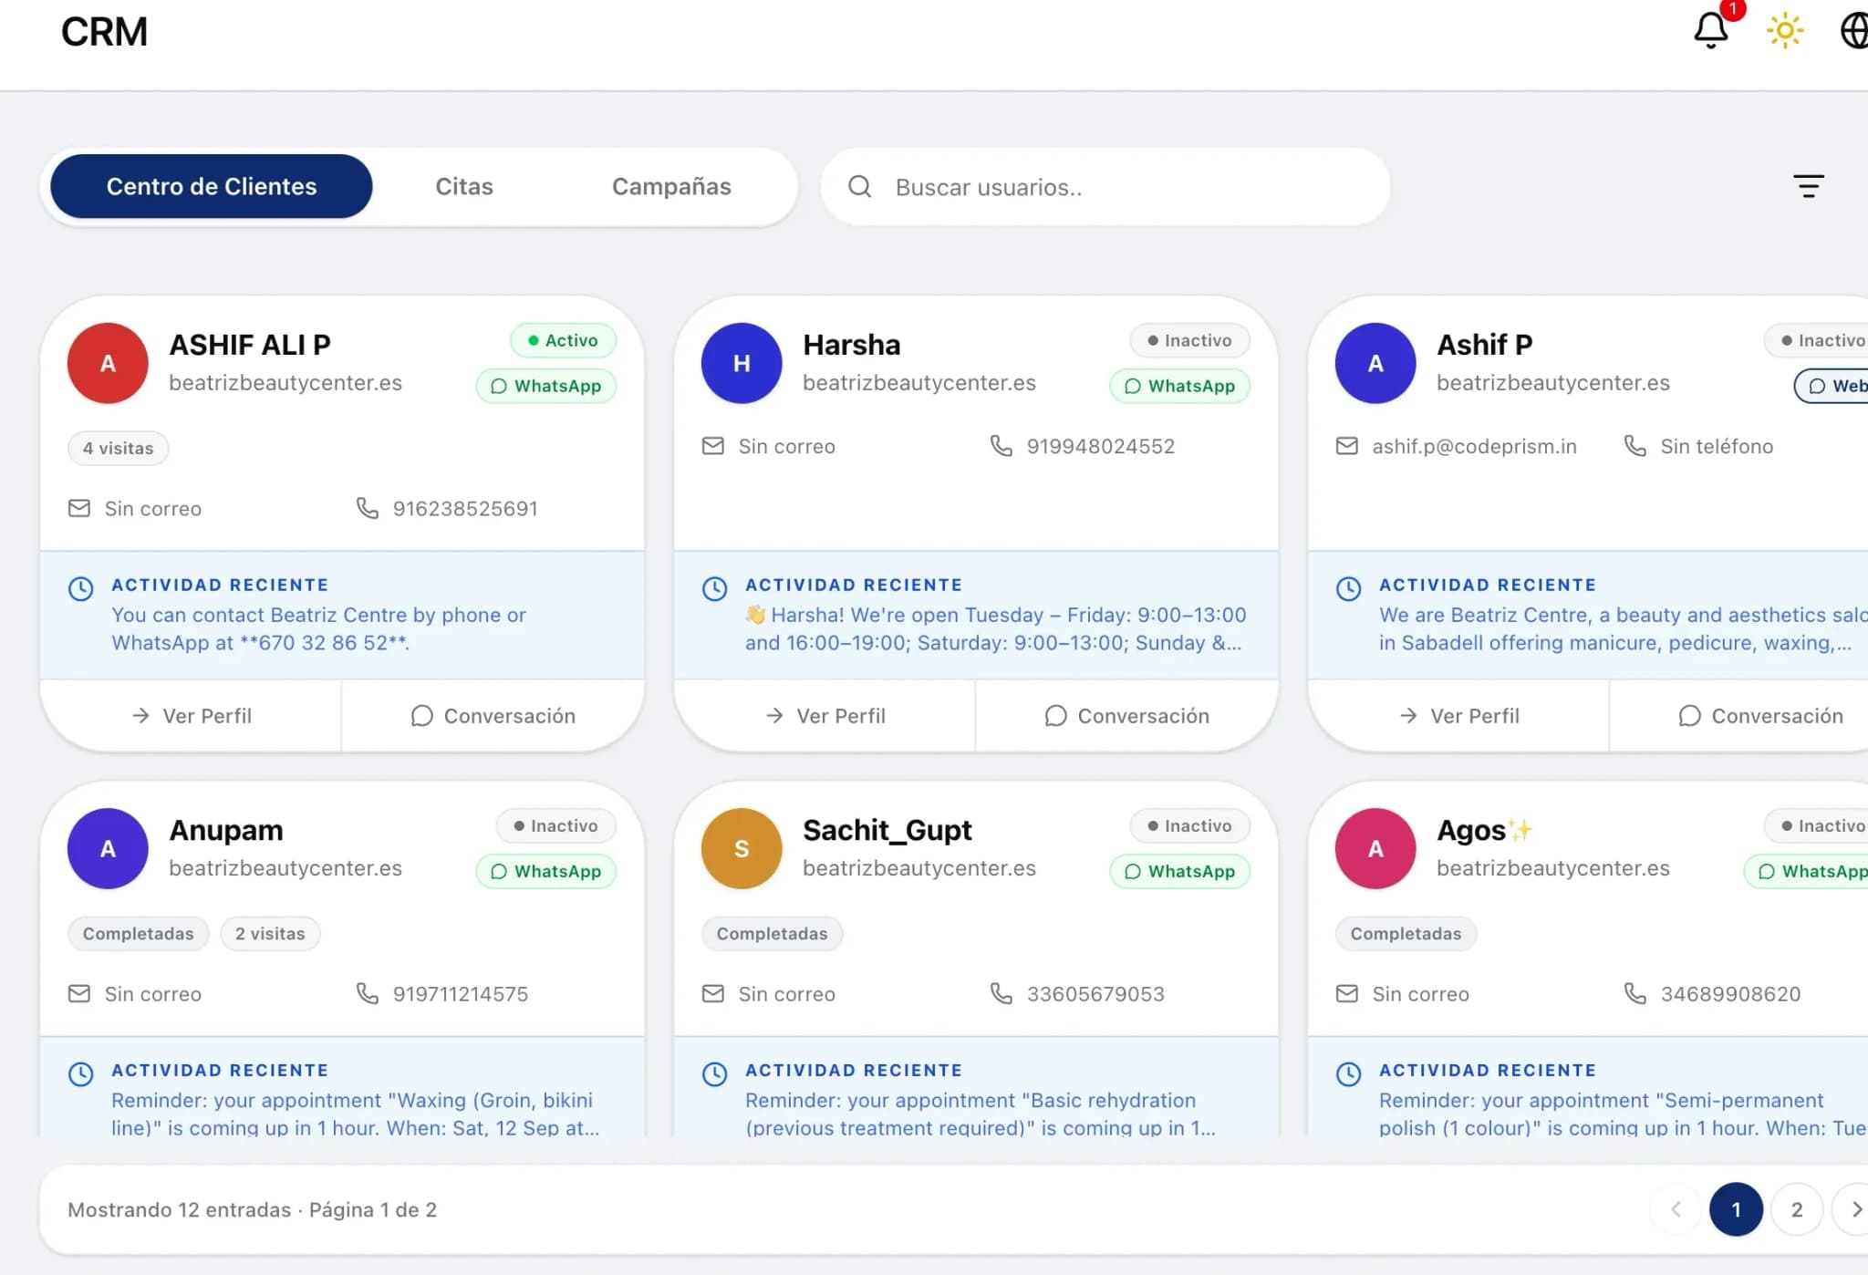1868x1275 pixels.
Task: Click the next page chevron
Action: 1854,1209
